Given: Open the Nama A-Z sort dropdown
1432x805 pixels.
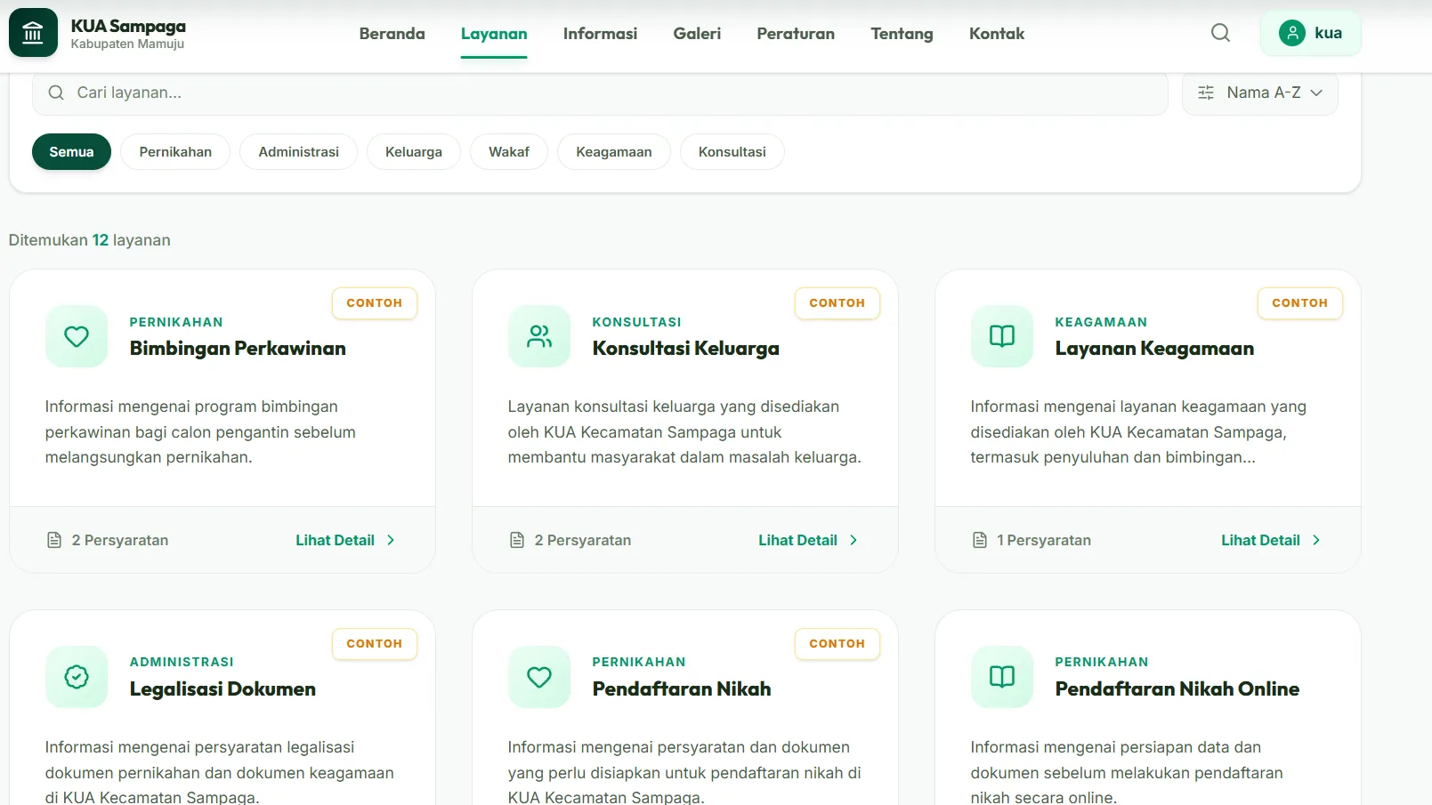Looking at the screenshot, I should [1259, 93].
